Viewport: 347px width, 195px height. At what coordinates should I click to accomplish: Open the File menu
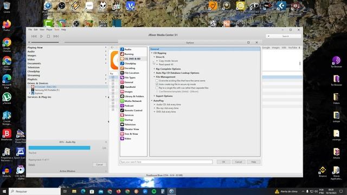pos(30,29)
